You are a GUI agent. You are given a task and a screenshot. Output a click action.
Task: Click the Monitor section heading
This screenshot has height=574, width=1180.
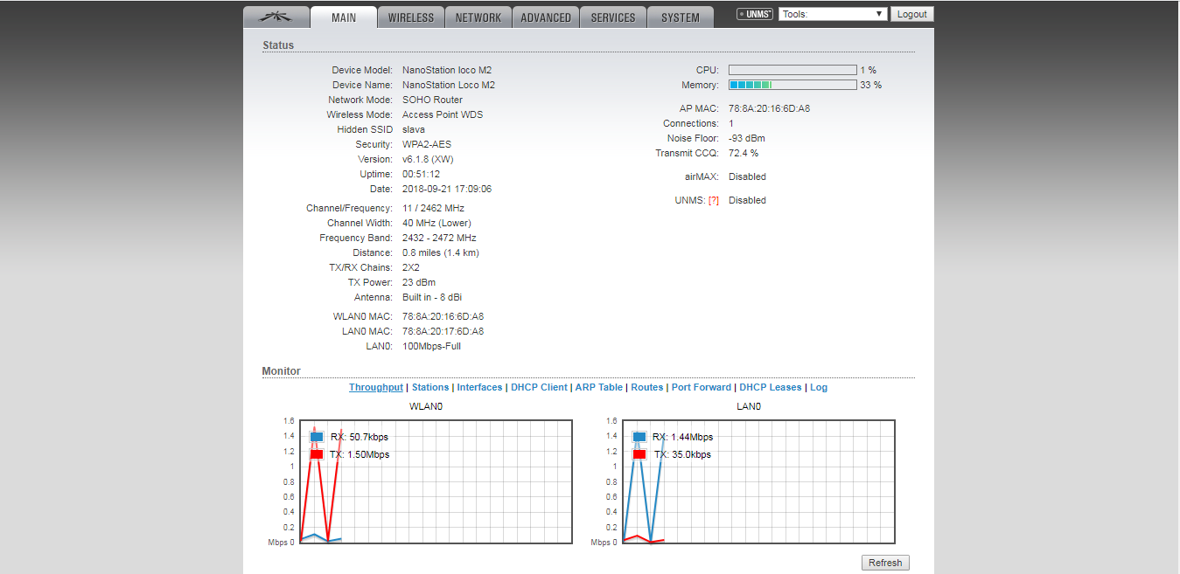pos(281,371)
